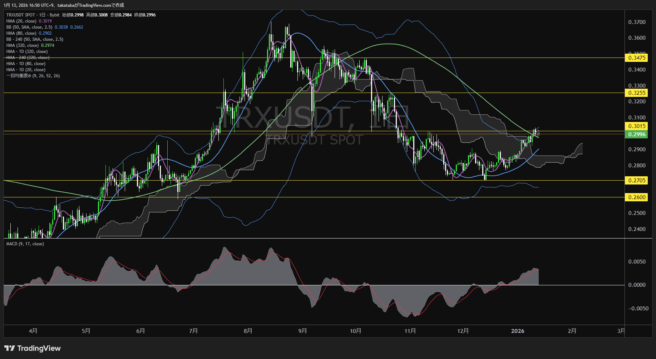Click the HMA (20, close) legend entry
The image size is (656, 359).
pyautogui.click(x=21, y=21)
